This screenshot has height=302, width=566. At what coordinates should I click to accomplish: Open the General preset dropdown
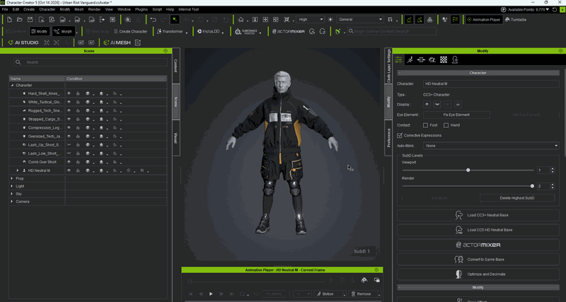[360, 20]
